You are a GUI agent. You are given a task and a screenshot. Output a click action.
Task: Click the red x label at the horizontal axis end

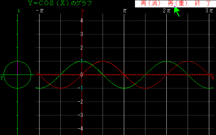pos(213,77)
